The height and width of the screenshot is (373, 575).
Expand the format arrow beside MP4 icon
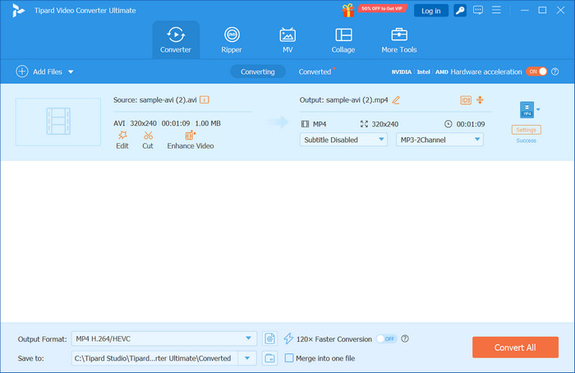[538, 109]
